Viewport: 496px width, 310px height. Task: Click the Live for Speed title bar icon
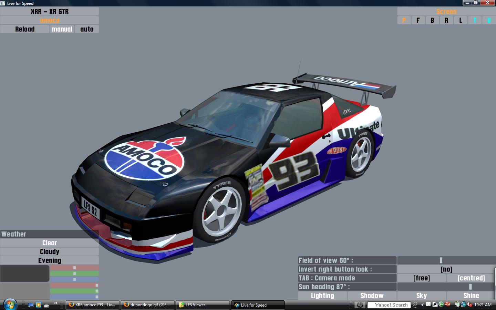pyautogui.click(x=3, y=3)
